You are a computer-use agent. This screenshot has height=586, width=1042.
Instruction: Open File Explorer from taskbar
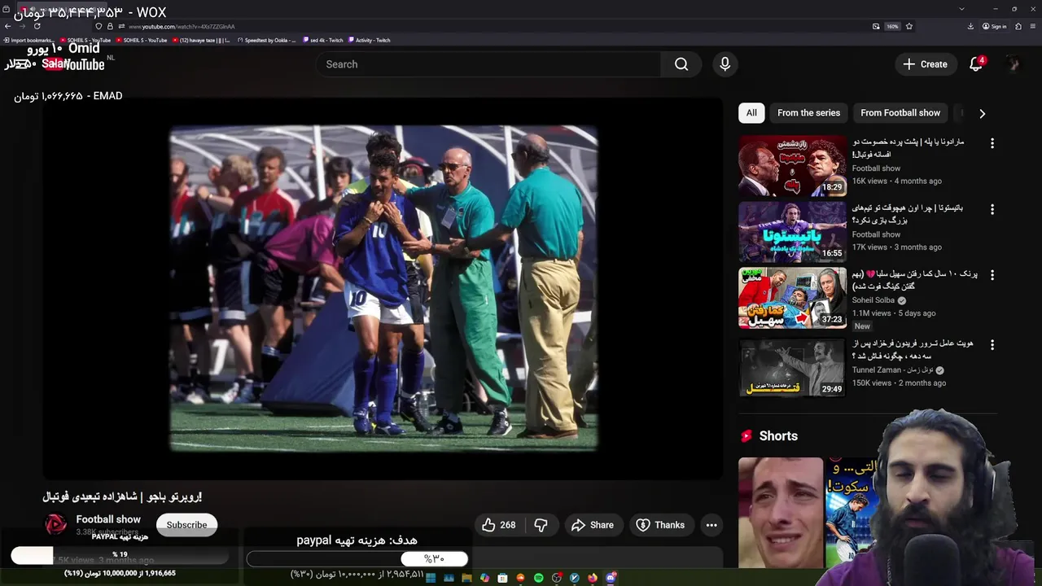coord(466,578)
